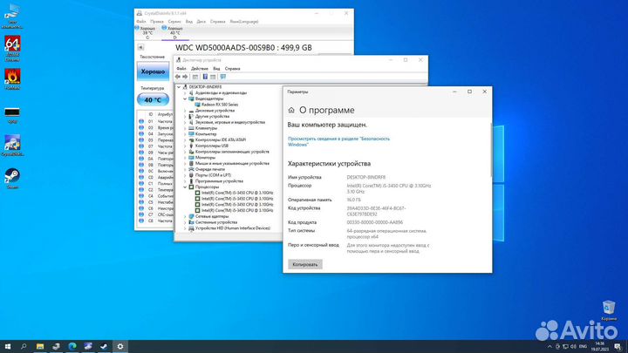Expand 'Порты (COM и LPT)' node
Screen dimensions: 628x353
(185, 175)
